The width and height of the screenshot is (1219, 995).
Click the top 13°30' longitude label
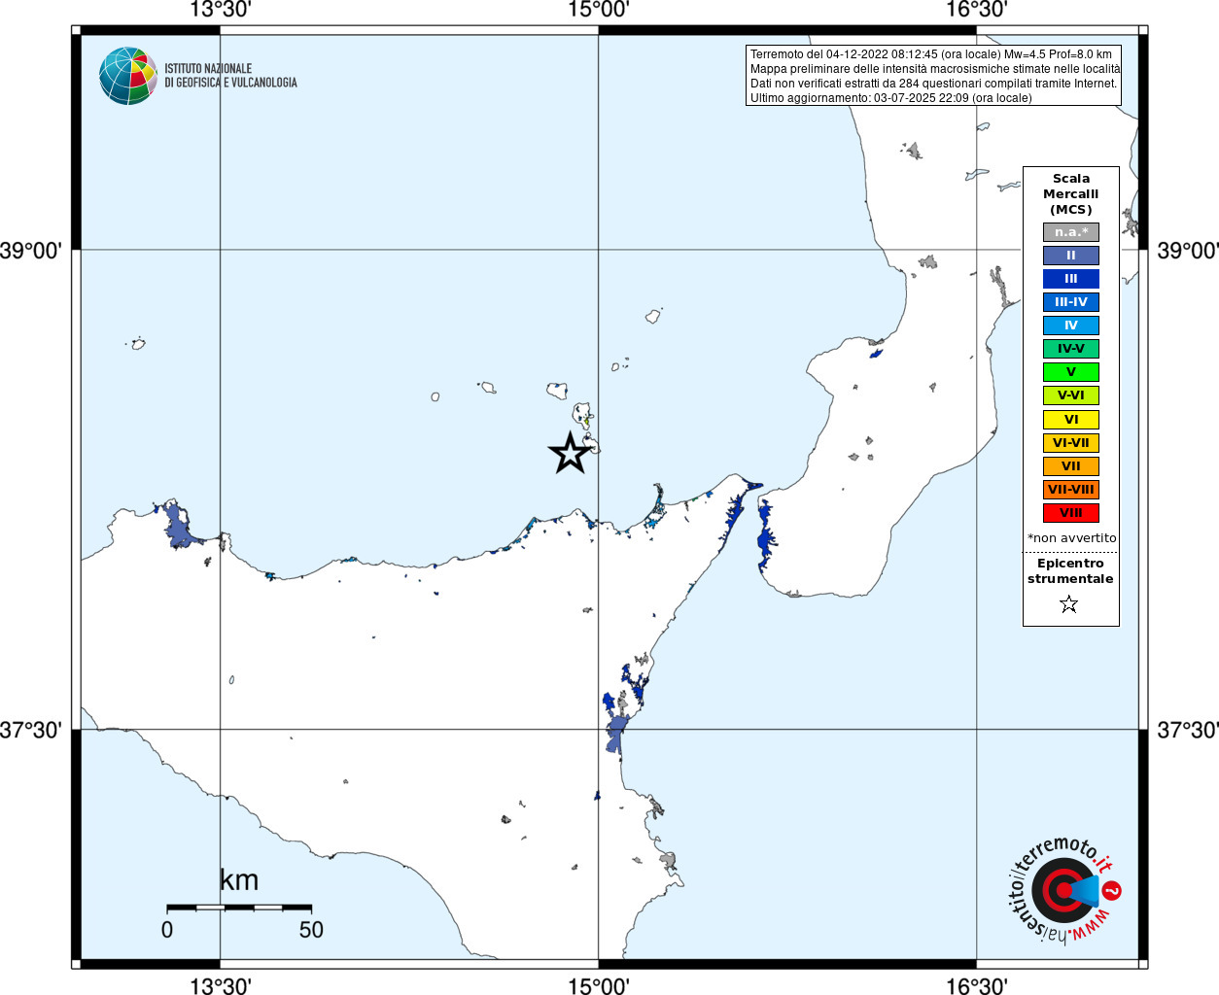click(x=221, y=10)
